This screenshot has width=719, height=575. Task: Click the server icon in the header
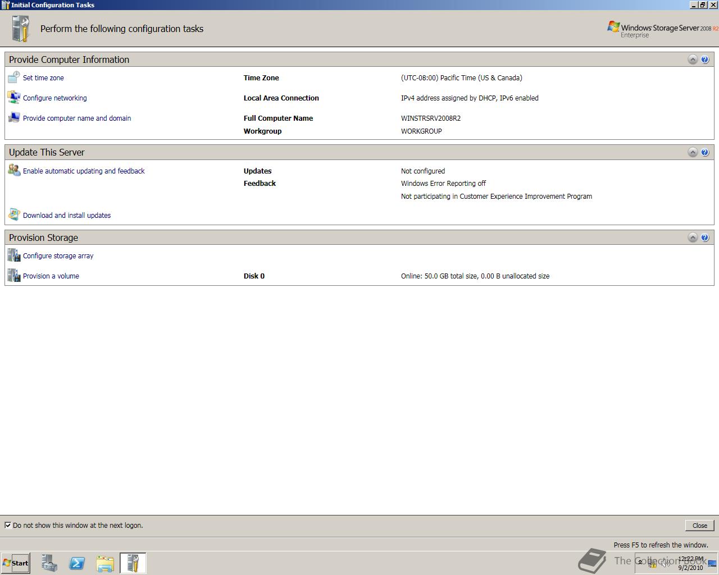[x=20, y=29]
